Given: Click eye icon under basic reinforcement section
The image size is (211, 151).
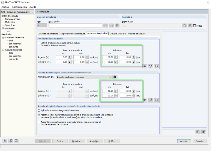Looking at the screenshot, I should click(x=145, y=66).
